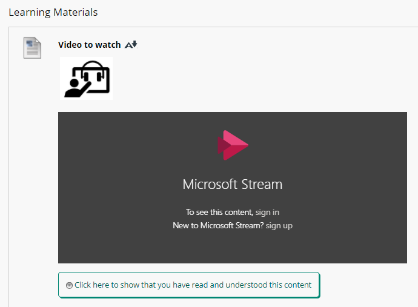The width and height of the screenshot is (418, 307).
Task: Open the sign in link
Action: [267, 212]
